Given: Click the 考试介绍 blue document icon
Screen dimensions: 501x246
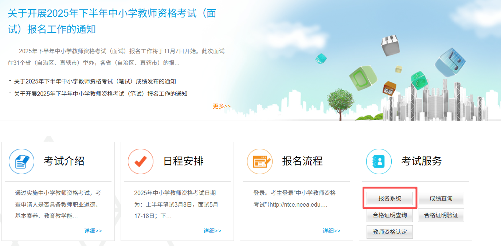Looking at the screenshot, I should click(22, 161).
